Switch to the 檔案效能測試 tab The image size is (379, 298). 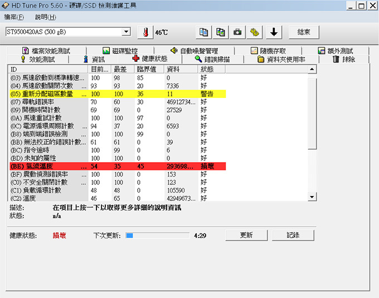click(x=46, y=51)
